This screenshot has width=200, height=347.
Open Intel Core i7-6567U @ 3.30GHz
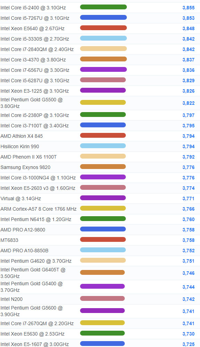click(35, 70)
